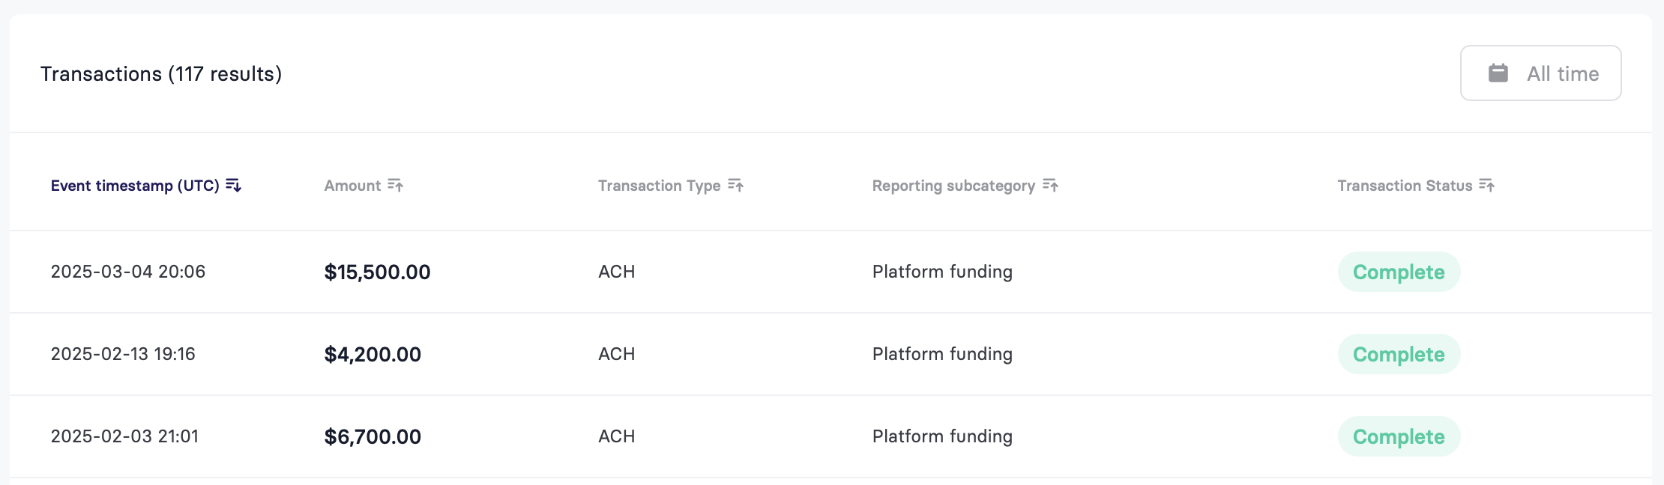Click the sort icon next to Amount
1664x485 pixels.
(395, 185)
